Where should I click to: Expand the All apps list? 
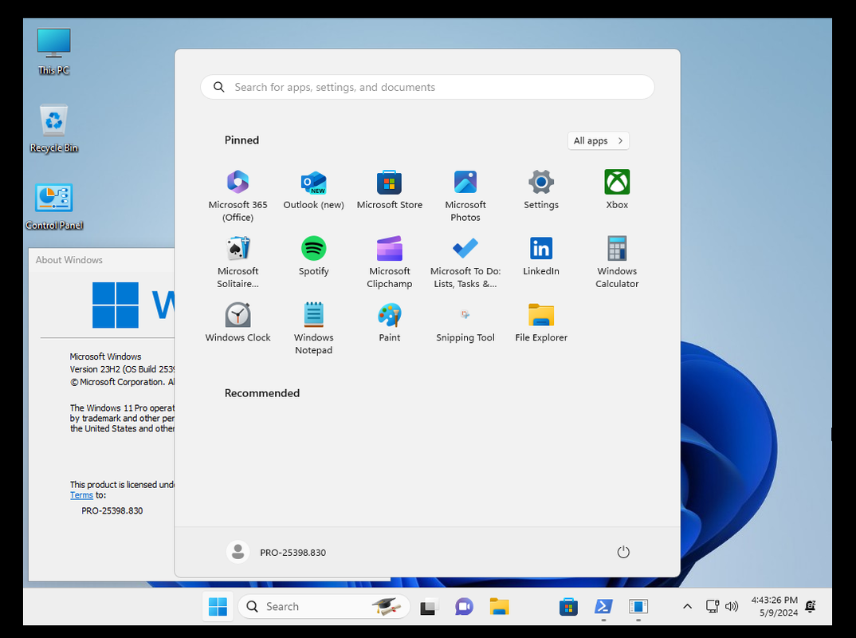click(599, 140)
